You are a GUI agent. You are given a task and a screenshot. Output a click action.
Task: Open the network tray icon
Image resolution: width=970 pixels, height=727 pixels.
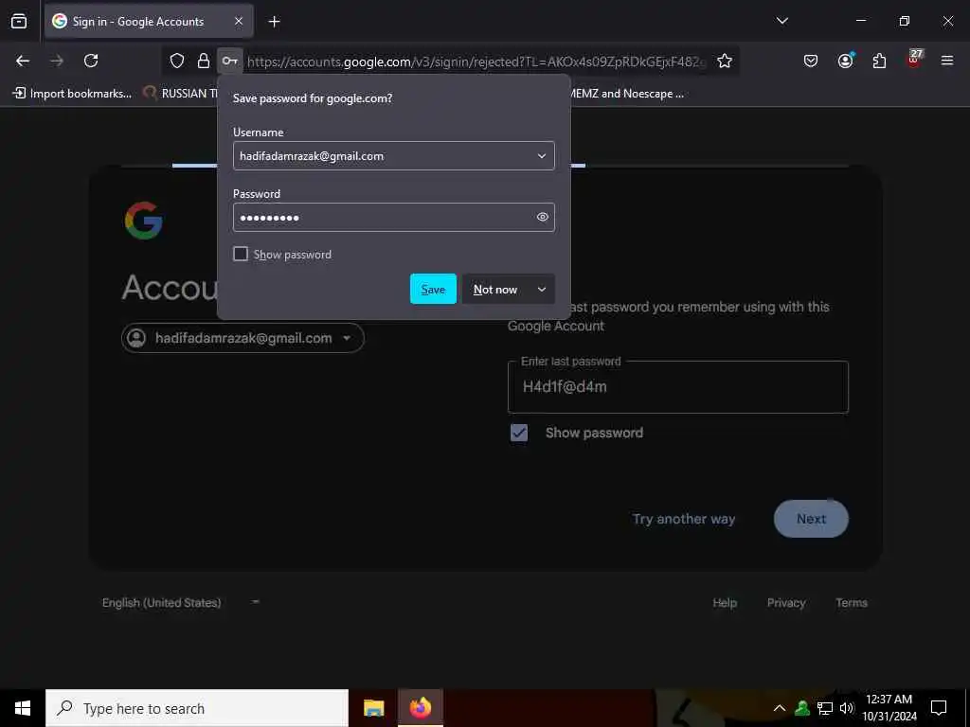pyautogui.click(x=825, y=708)
